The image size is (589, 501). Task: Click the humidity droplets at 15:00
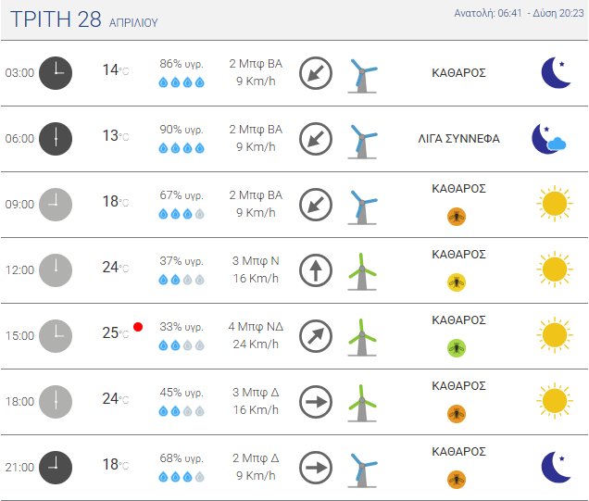pyautogui.click(x=182, y=345)
